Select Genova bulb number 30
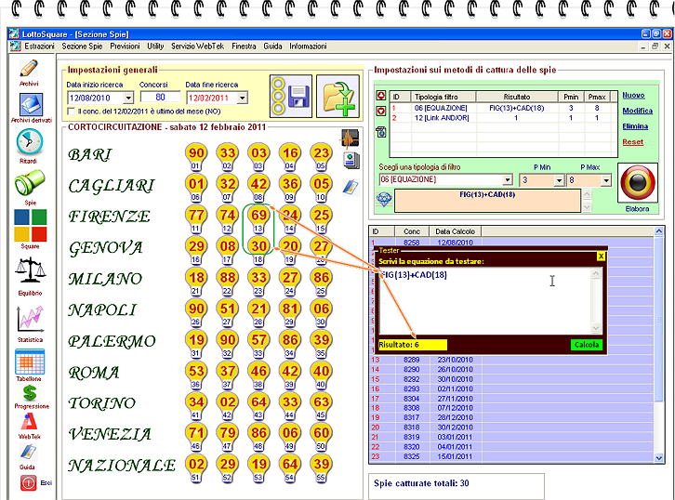The height and width of the screenshot is (500, 675). tap(258, 246)
